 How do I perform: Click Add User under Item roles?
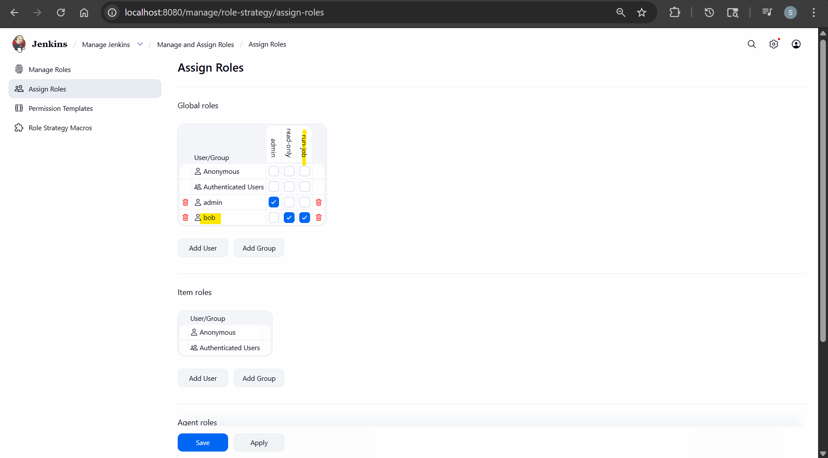tap(203, 378)
